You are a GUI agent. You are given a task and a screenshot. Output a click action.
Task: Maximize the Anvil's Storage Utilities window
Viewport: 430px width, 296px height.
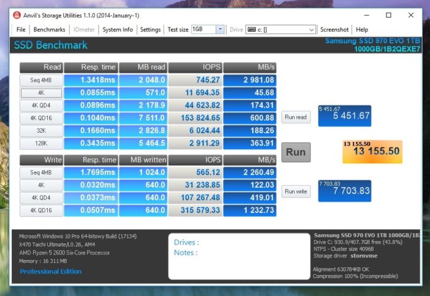pyautogui.click(x=388, y=15)
